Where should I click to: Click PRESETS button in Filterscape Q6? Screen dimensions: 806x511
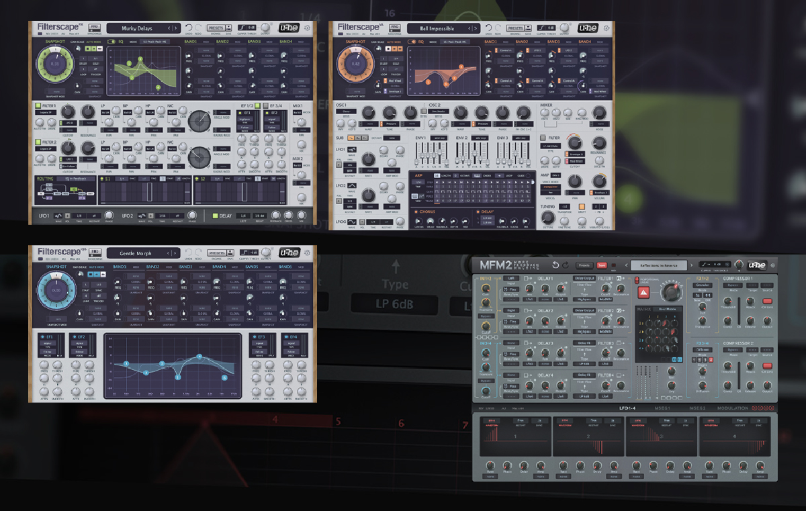[x=216, y=252]
